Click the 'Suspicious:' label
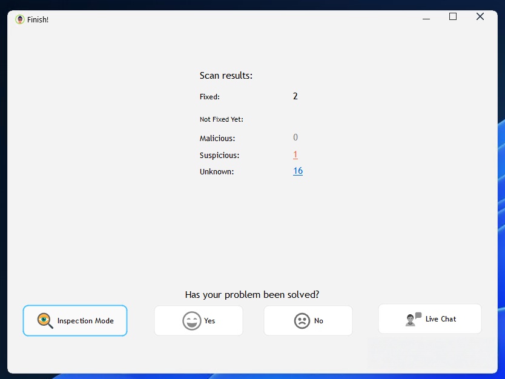Screen dimensions: 505x379 (219, 155)
